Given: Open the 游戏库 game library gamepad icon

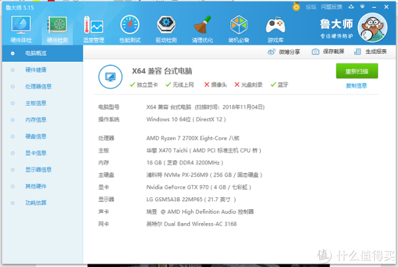Looking at the screenshot, I should pos(275,29).
